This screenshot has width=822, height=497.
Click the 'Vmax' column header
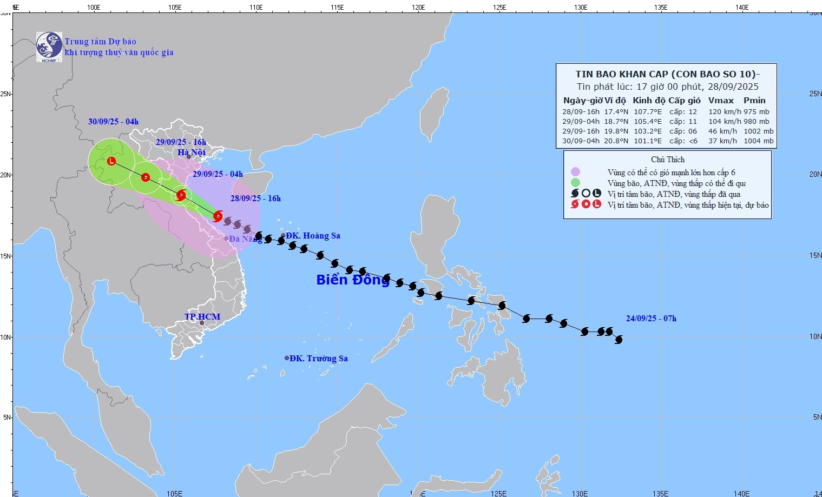point(721,101)
